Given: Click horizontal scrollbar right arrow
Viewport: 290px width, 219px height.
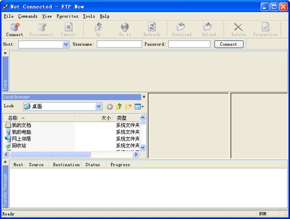Looking at the screenshot, I should point(136,154).
